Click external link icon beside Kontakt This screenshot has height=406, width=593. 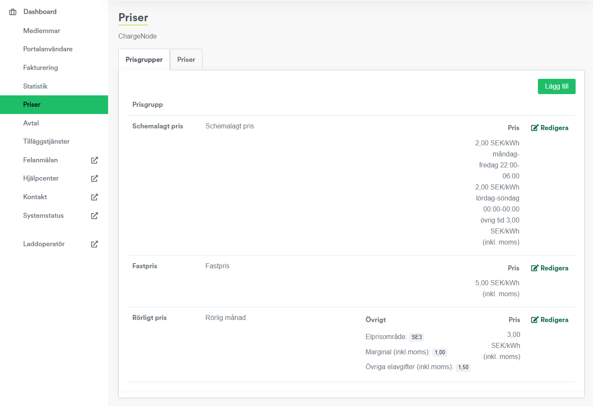[95, 197]
